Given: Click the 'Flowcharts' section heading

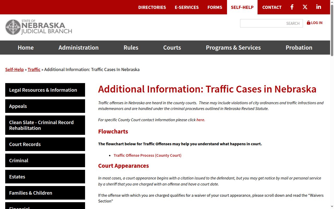Looking at the screenshot, I should pyautogui.click(x=113, y=131).
